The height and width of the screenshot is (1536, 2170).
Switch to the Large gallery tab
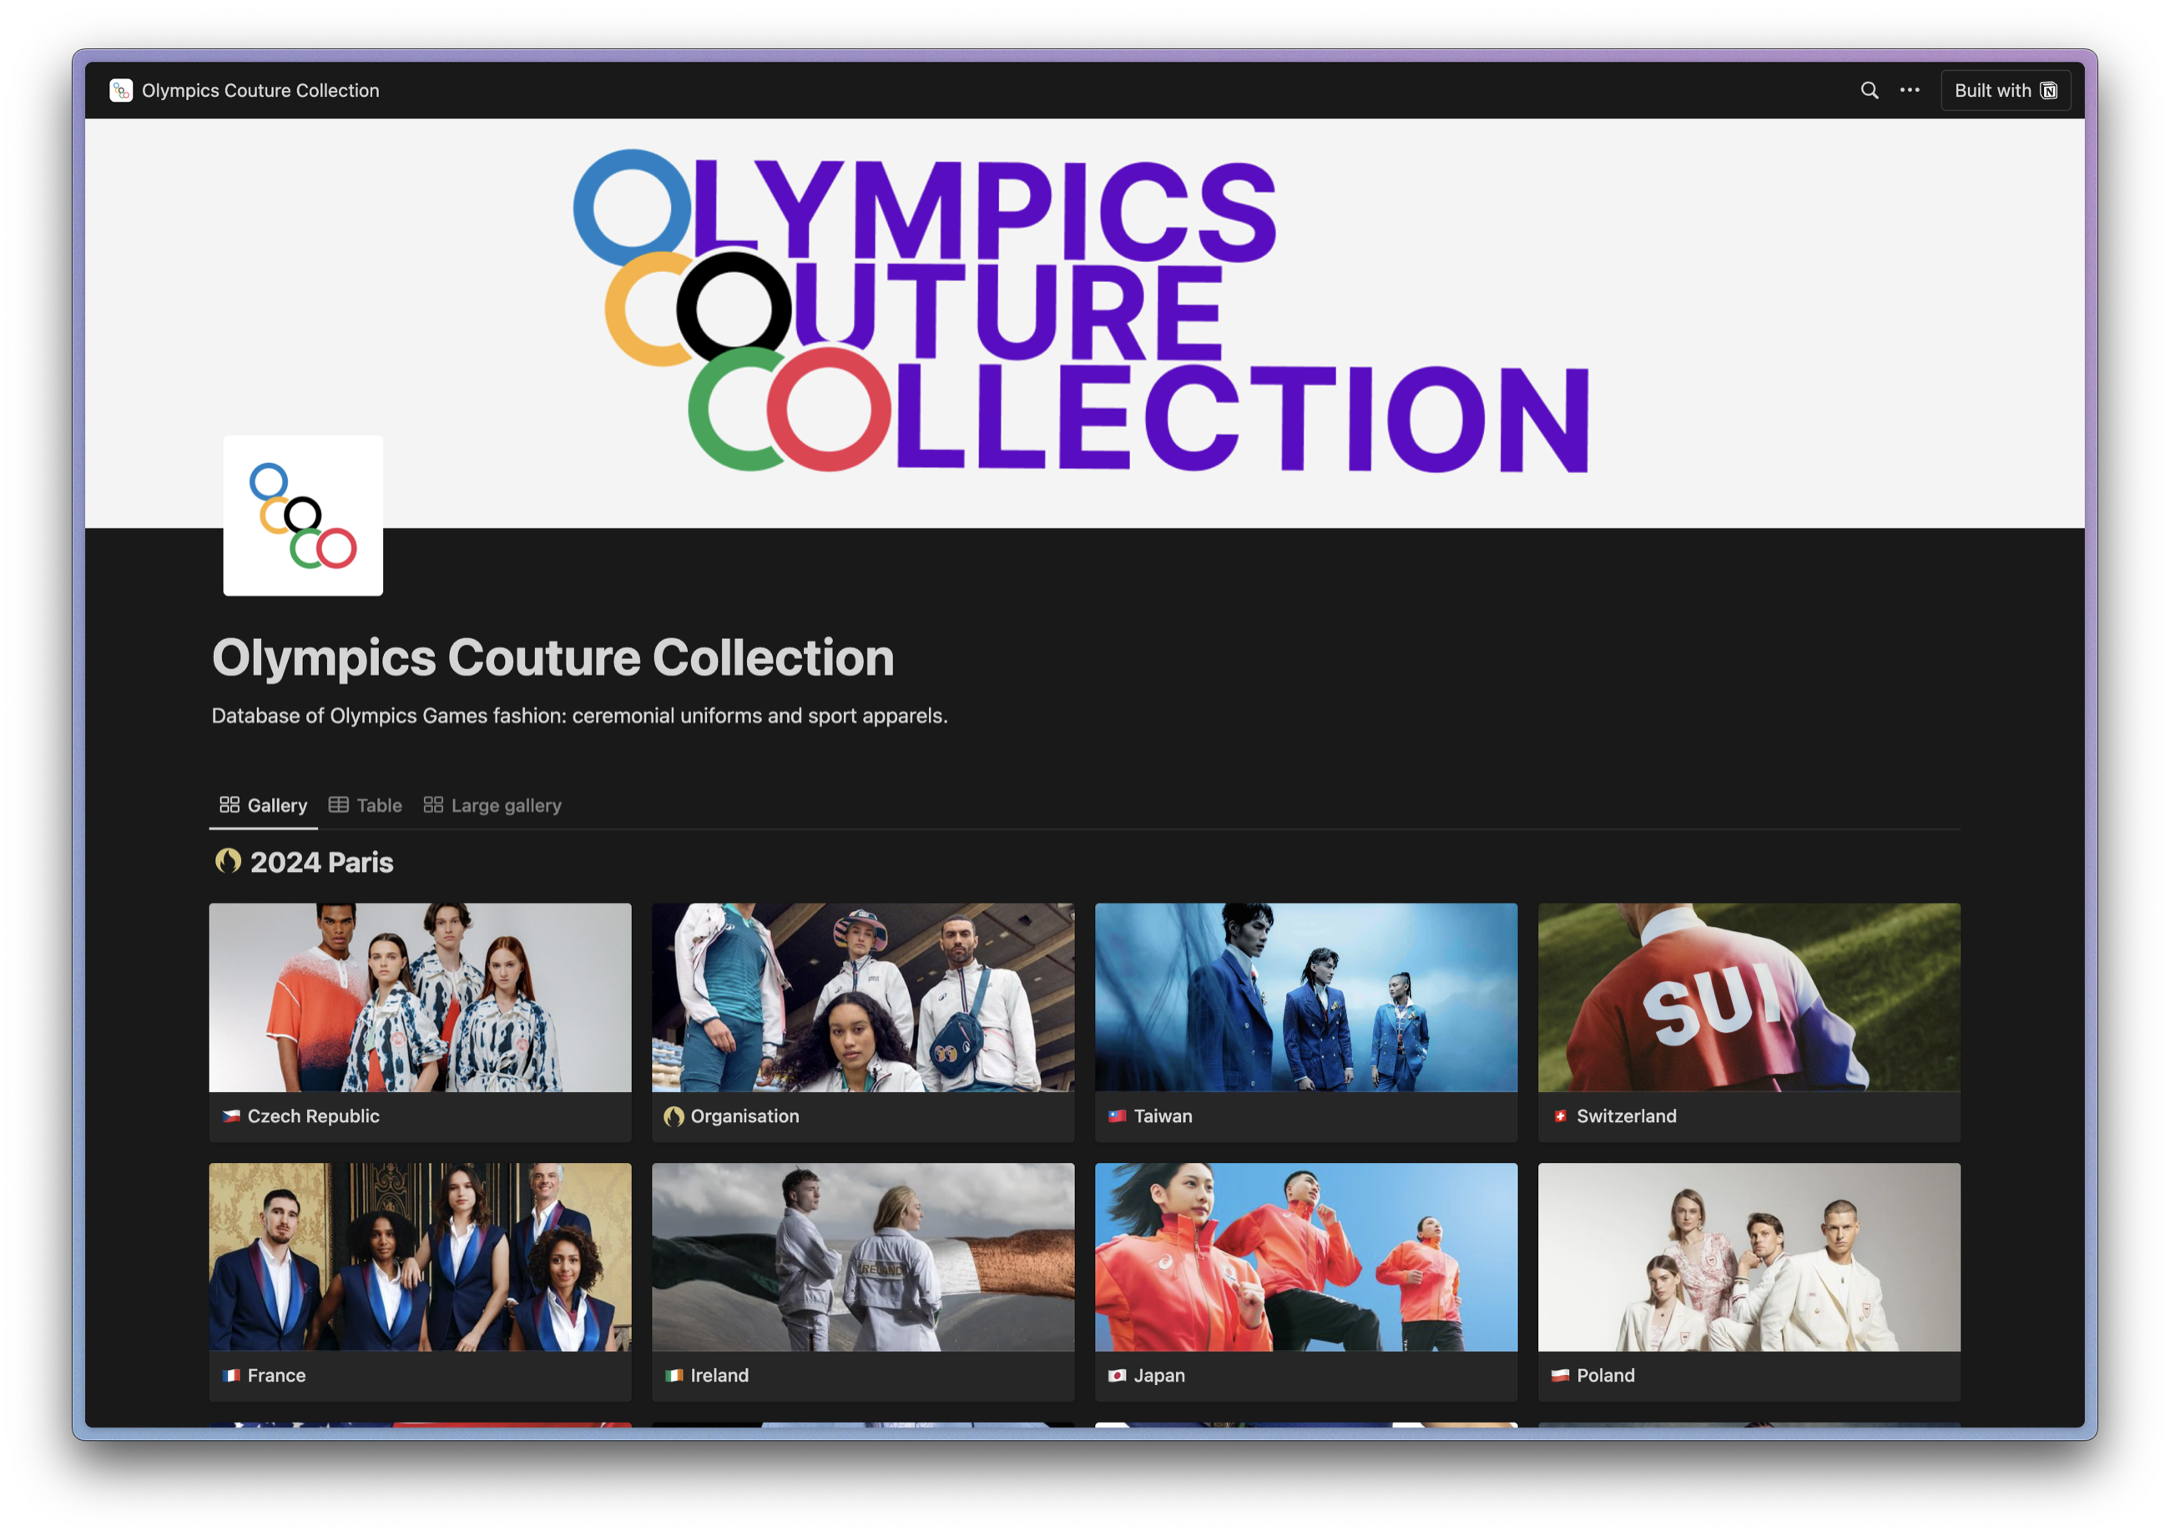click(492, 805)
